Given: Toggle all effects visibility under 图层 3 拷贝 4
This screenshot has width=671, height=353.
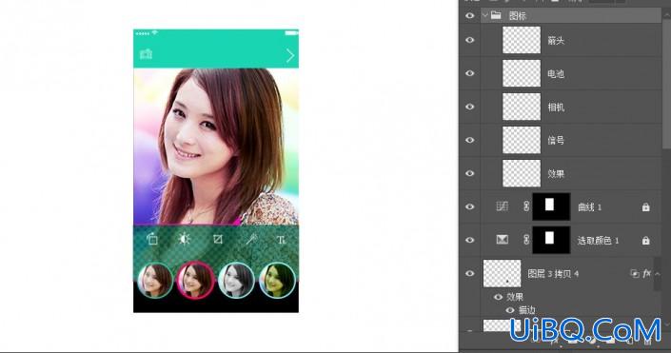Looking at the screenshot, I should click(x=498, y=297).
